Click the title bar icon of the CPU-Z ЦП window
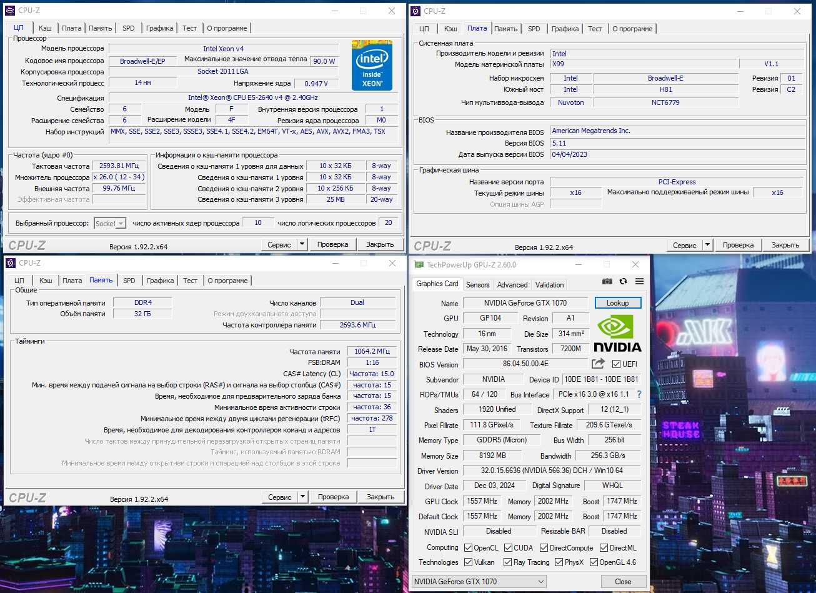The image size is (816, 593). [10, 10]
